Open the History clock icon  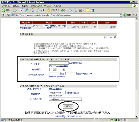pyautogui.click(x=63, y=10)
